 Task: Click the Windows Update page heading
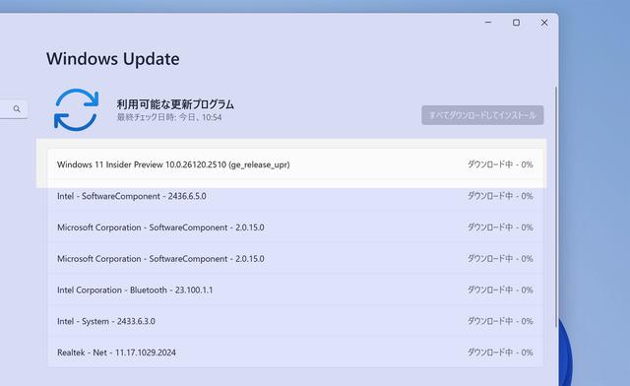pos(113,59)
